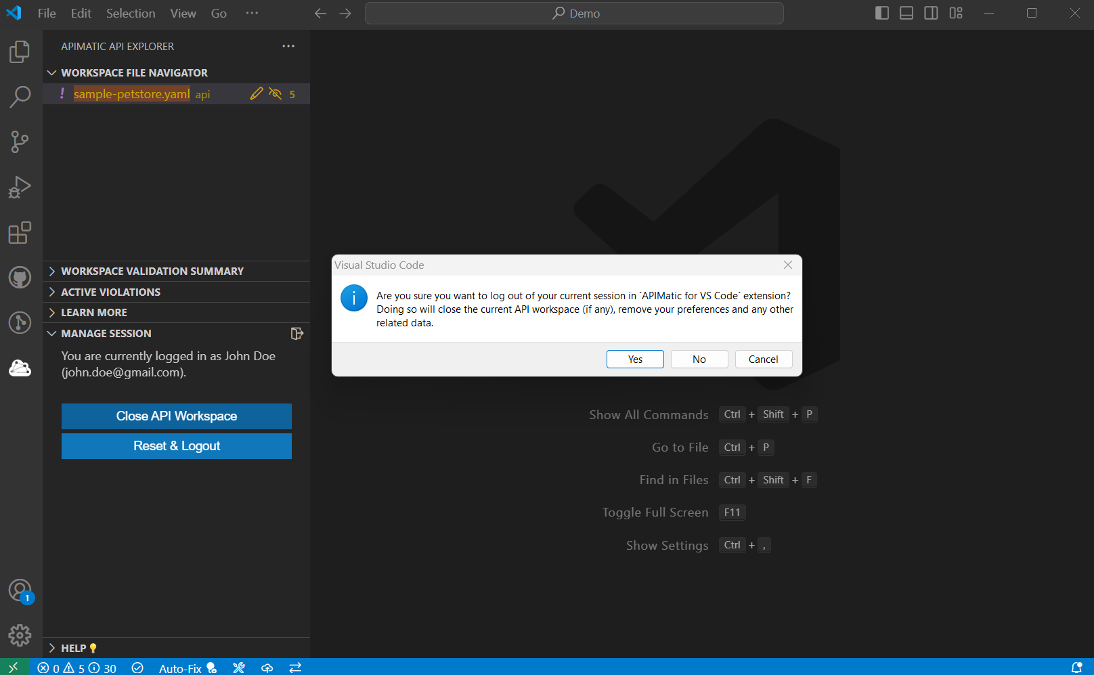Toggle the primary side bar layout button
This screenshot has width=1094, height=675.
(x=881, y=13)
